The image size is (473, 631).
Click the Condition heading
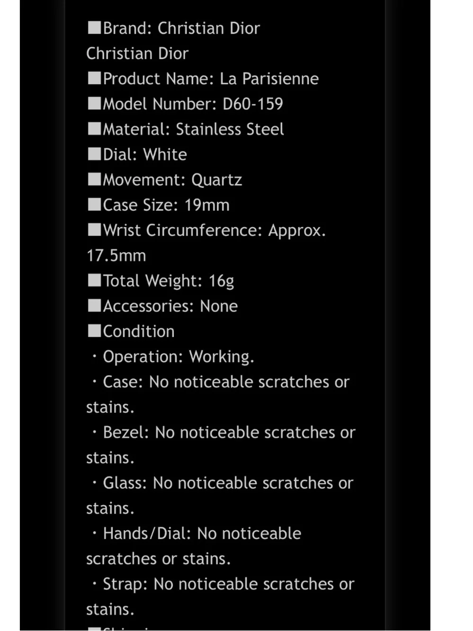(131, 331)
